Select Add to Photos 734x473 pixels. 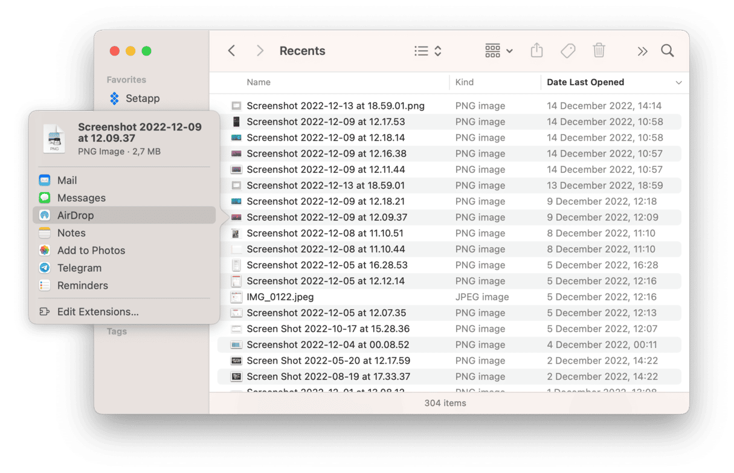(x=124, y=250)
